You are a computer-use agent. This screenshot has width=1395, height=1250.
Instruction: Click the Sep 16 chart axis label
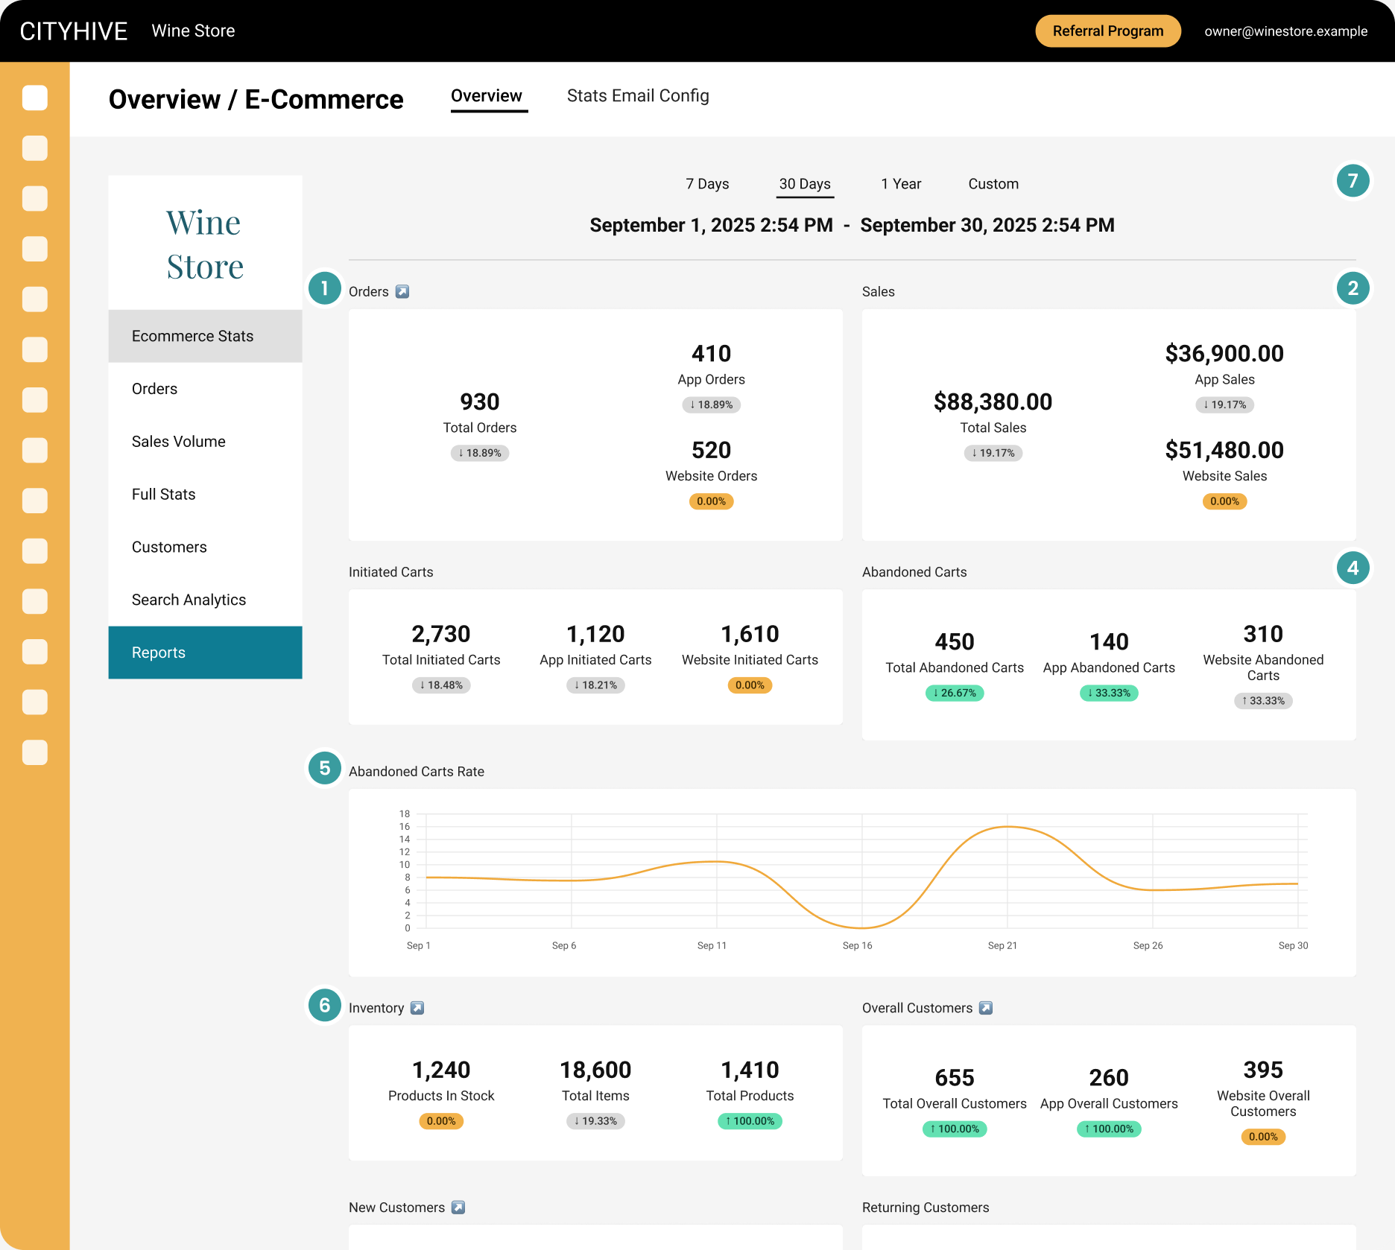[x=857, y=946]
